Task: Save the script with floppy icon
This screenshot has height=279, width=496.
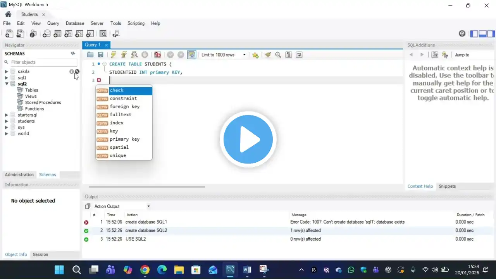Action: tap(100, 55)
